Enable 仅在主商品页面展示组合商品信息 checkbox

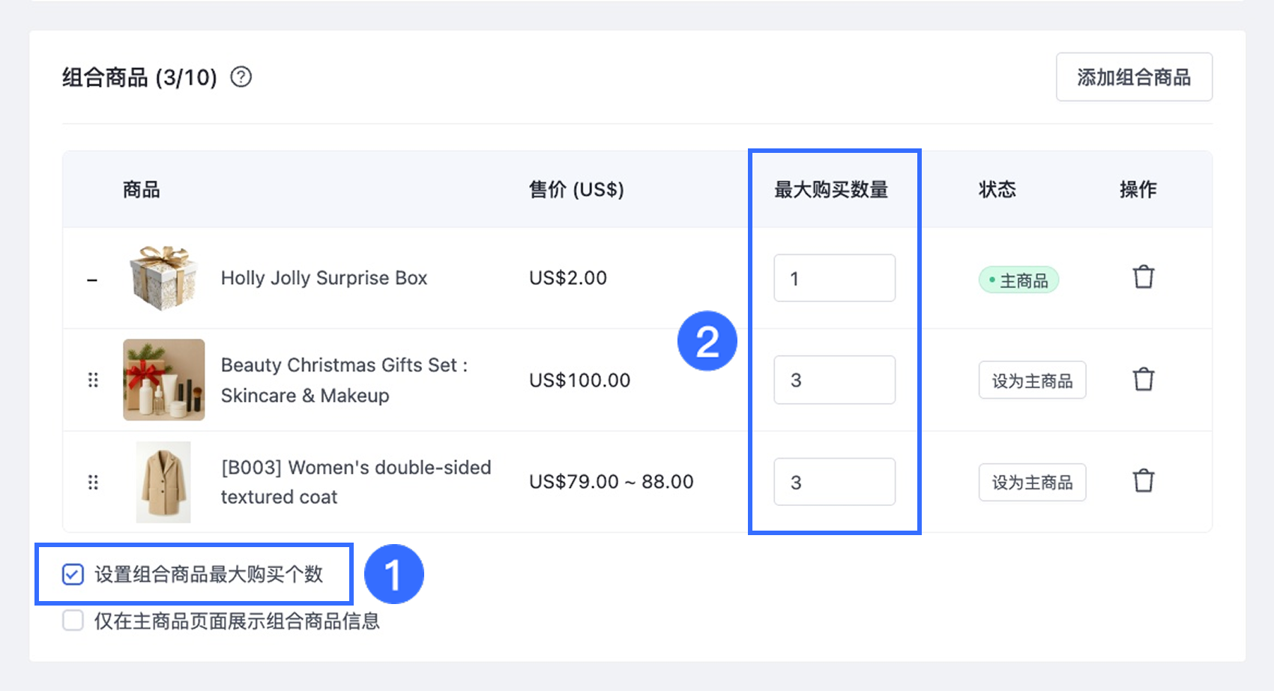(73, 621)
